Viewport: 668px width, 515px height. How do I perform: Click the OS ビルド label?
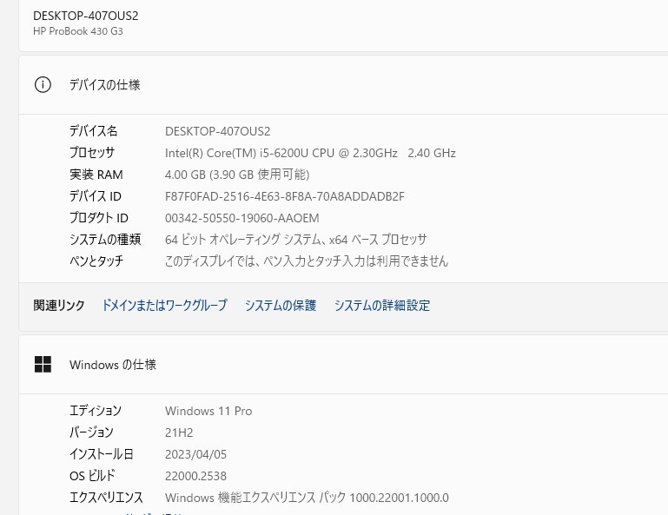[92, 476]
